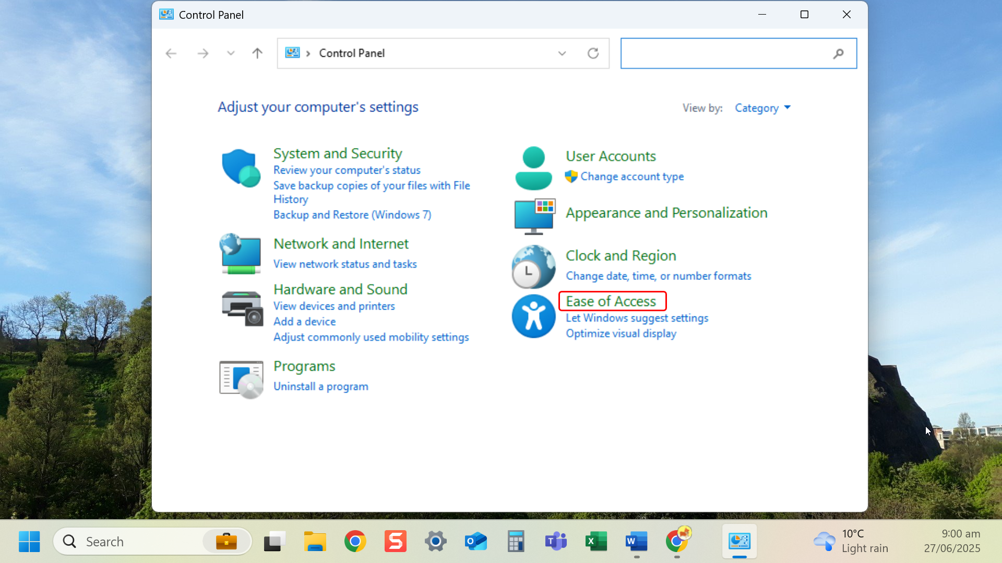Click the Control Panel icon in the address bar

click(x=292, y=53)
